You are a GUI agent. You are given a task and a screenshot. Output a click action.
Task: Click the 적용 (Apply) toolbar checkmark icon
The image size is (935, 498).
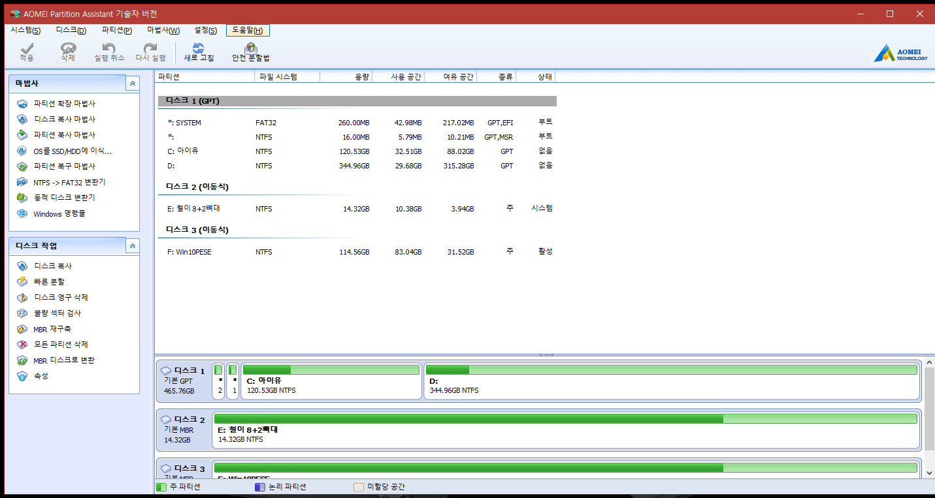point(27,48)
